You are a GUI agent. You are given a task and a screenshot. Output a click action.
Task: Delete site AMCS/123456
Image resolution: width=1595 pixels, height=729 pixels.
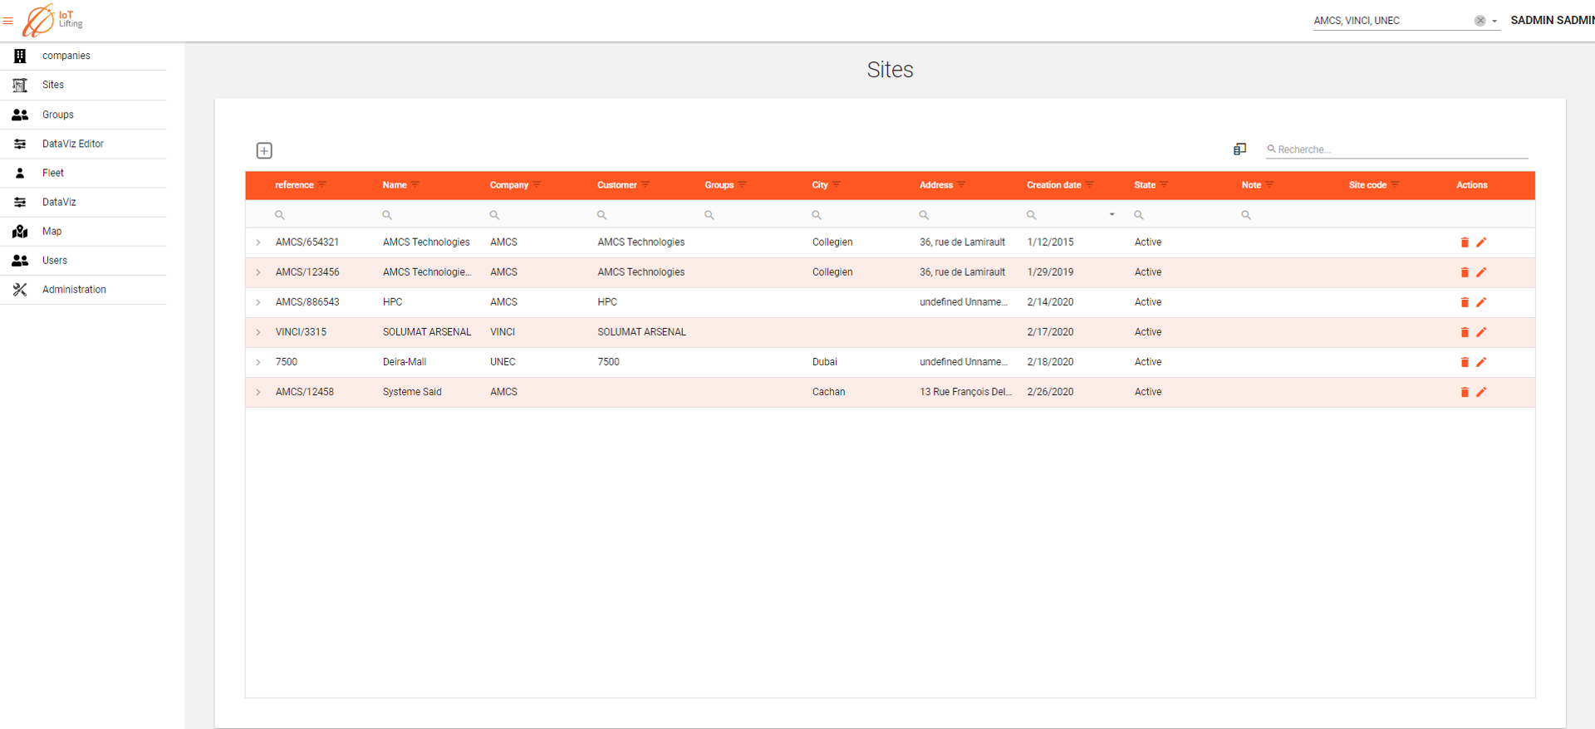1465,272
